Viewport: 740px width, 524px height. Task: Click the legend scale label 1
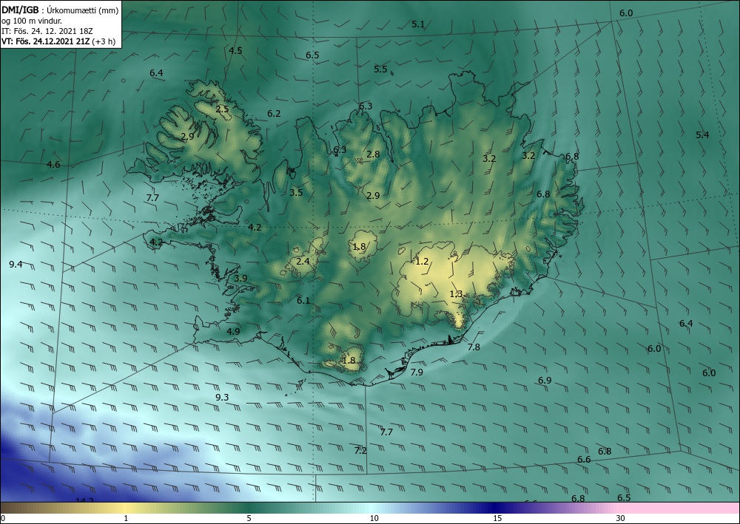[126, 519]
